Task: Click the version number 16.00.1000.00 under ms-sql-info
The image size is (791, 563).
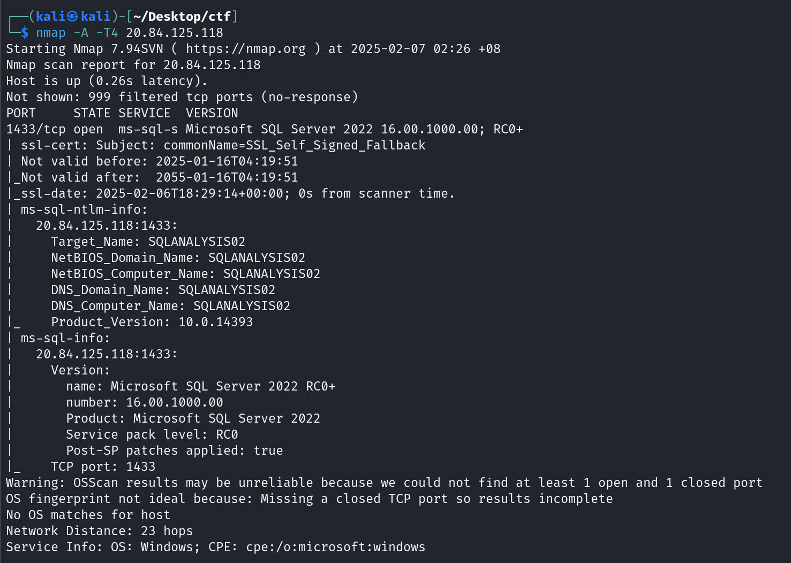Action: pos(175,402)
